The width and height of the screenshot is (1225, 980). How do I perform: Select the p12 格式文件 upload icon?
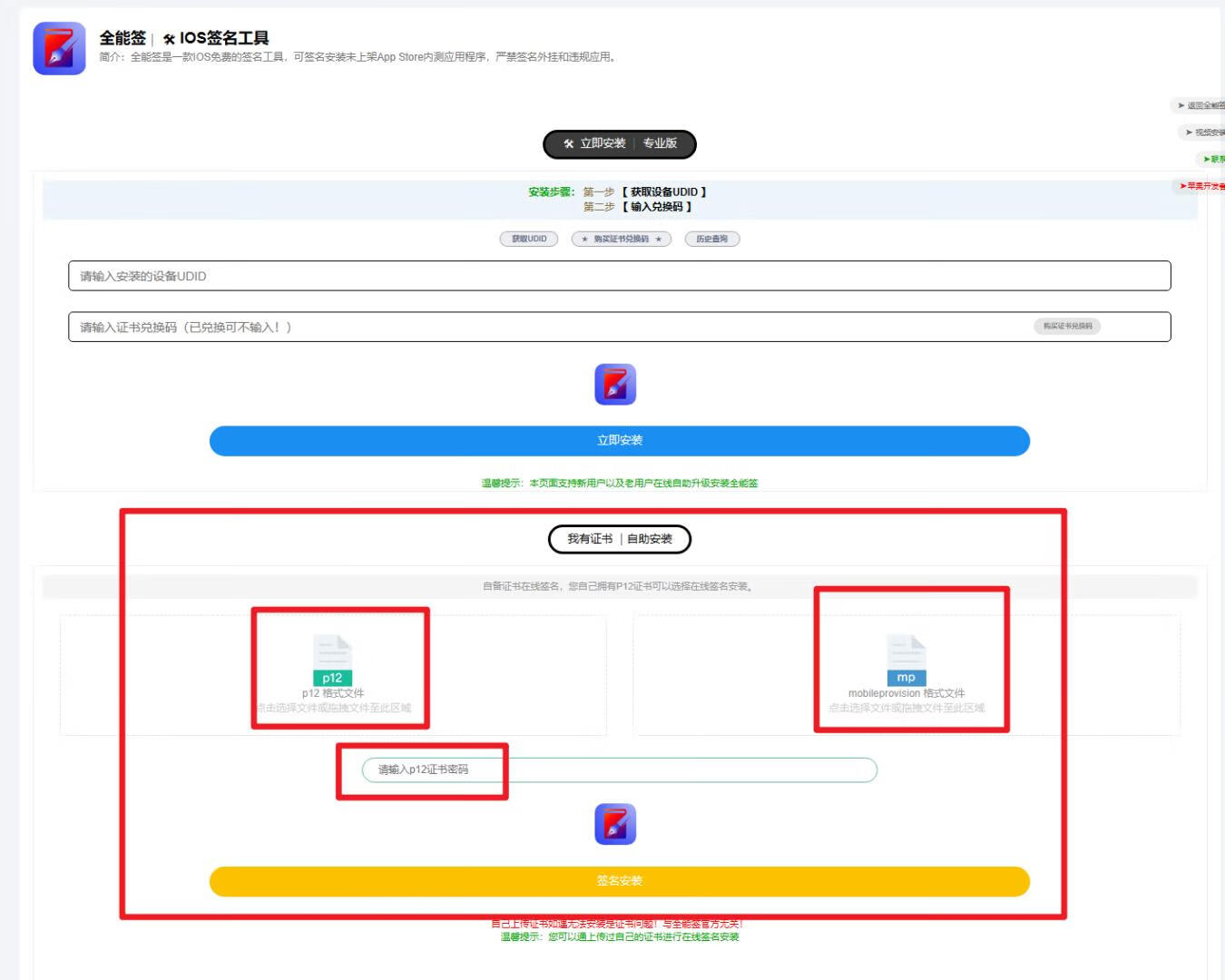(340, 671)
